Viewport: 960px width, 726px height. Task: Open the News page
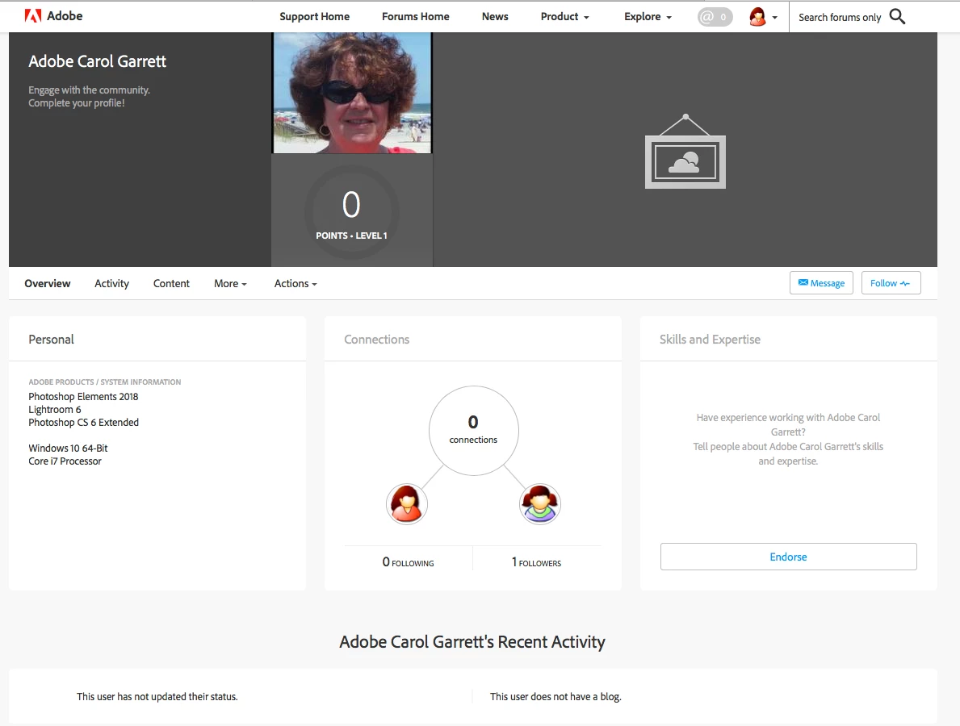tap(495, 16)
